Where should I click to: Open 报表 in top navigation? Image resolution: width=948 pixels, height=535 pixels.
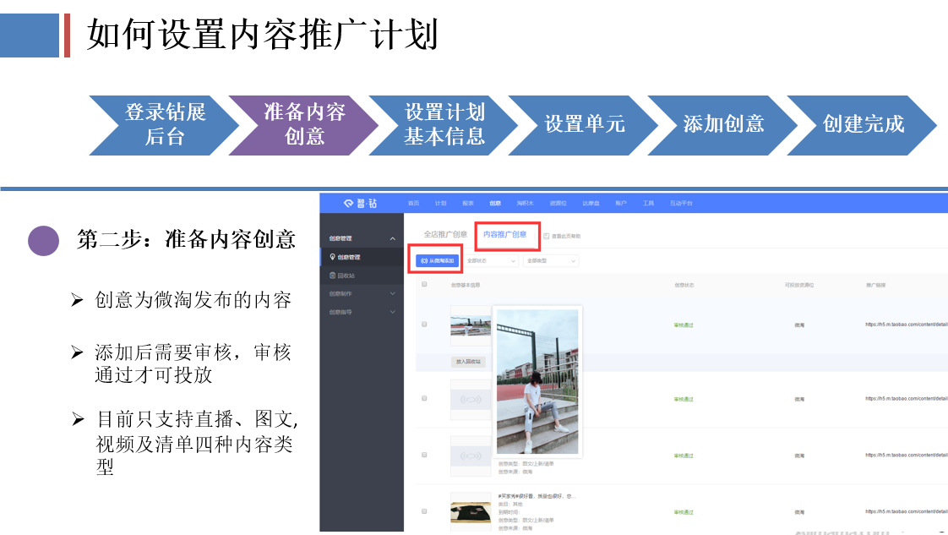click(x=468, y=203)
